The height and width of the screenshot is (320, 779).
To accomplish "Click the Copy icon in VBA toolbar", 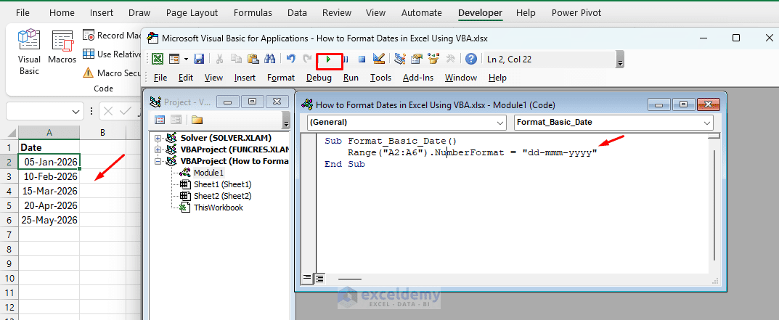I will pyautogui.click(x=236, y=59).
